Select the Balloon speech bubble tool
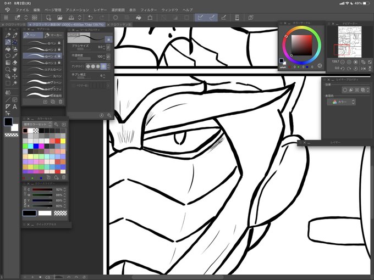The image size is (374, 280). pyautogui.click(x=8, y=56)
